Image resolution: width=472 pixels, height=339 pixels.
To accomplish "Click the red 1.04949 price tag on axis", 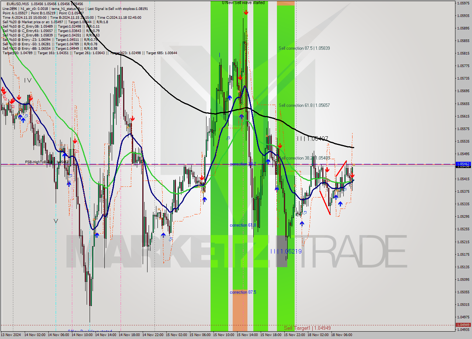I will 463,325.
